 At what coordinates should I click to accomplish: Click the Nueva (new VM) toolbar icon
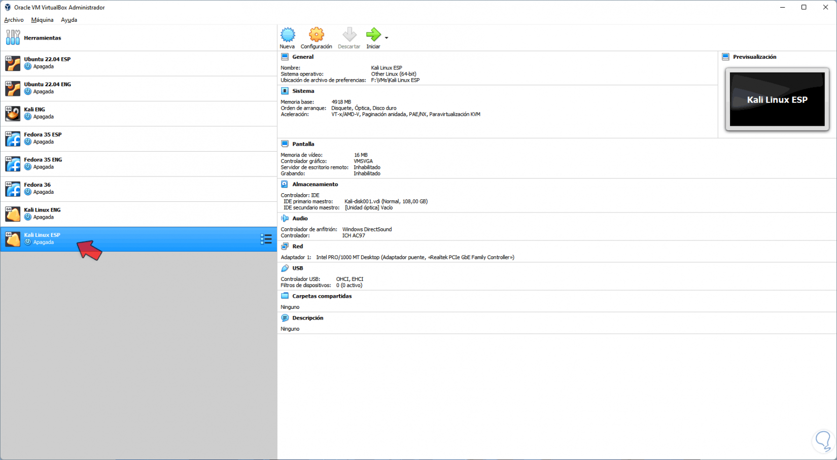[x=288, y=34]
